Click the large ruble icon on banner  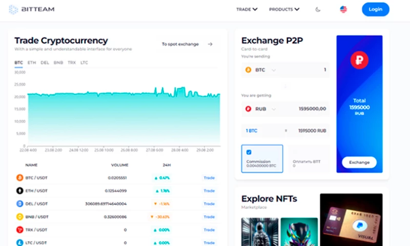pyautogui.click(x=360, y=60)
